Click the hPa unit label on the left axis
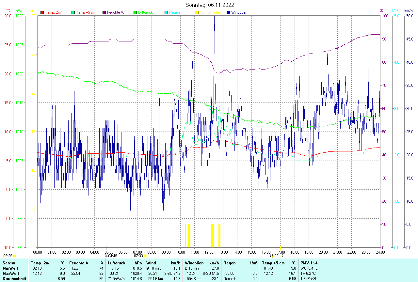The height and width of the screenshot is (282, 418). tap(19, 11)
